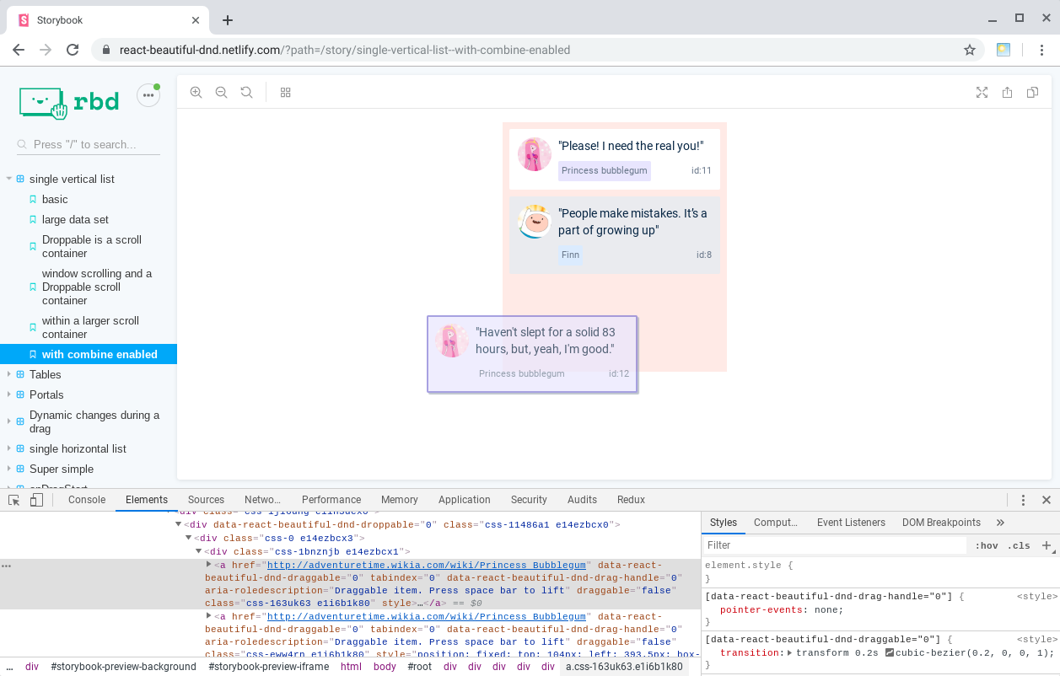
Task: Reload the page in Chrome
Action: pyautogui.click(x=73, y=50)
